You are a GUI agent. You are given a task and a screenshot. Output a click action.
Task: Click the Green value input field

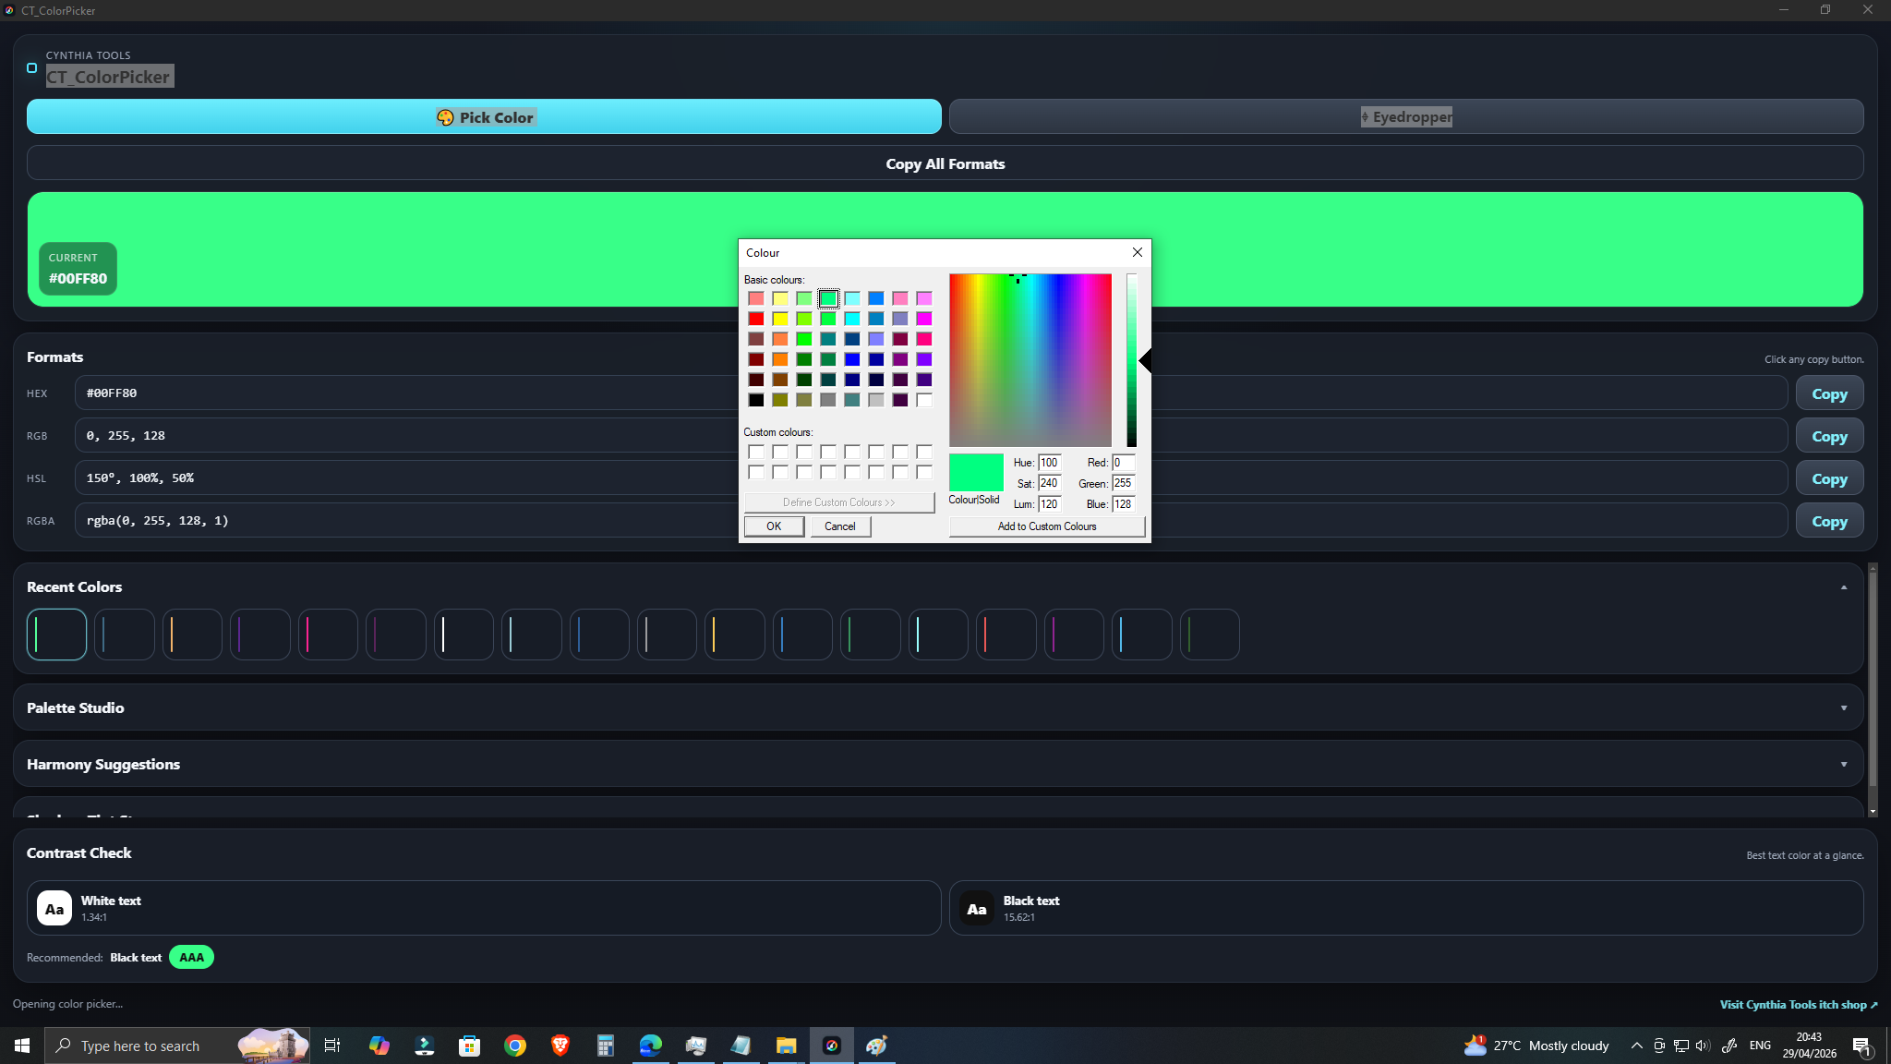(1124, 483)
